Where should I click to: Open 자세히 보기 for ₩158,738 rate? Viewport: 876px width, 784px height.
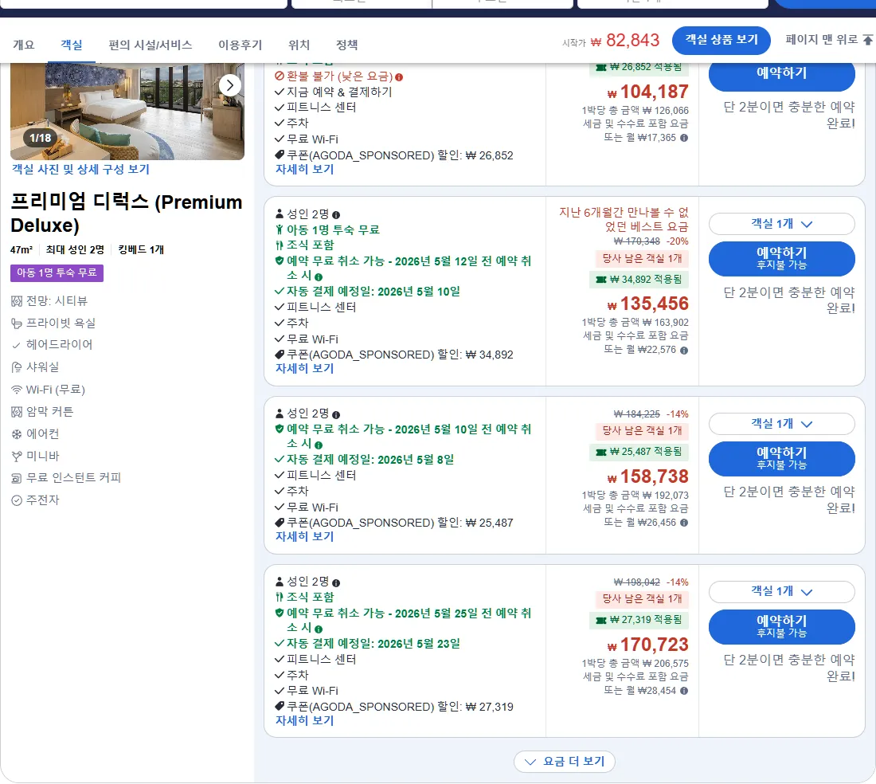[304, 536]
